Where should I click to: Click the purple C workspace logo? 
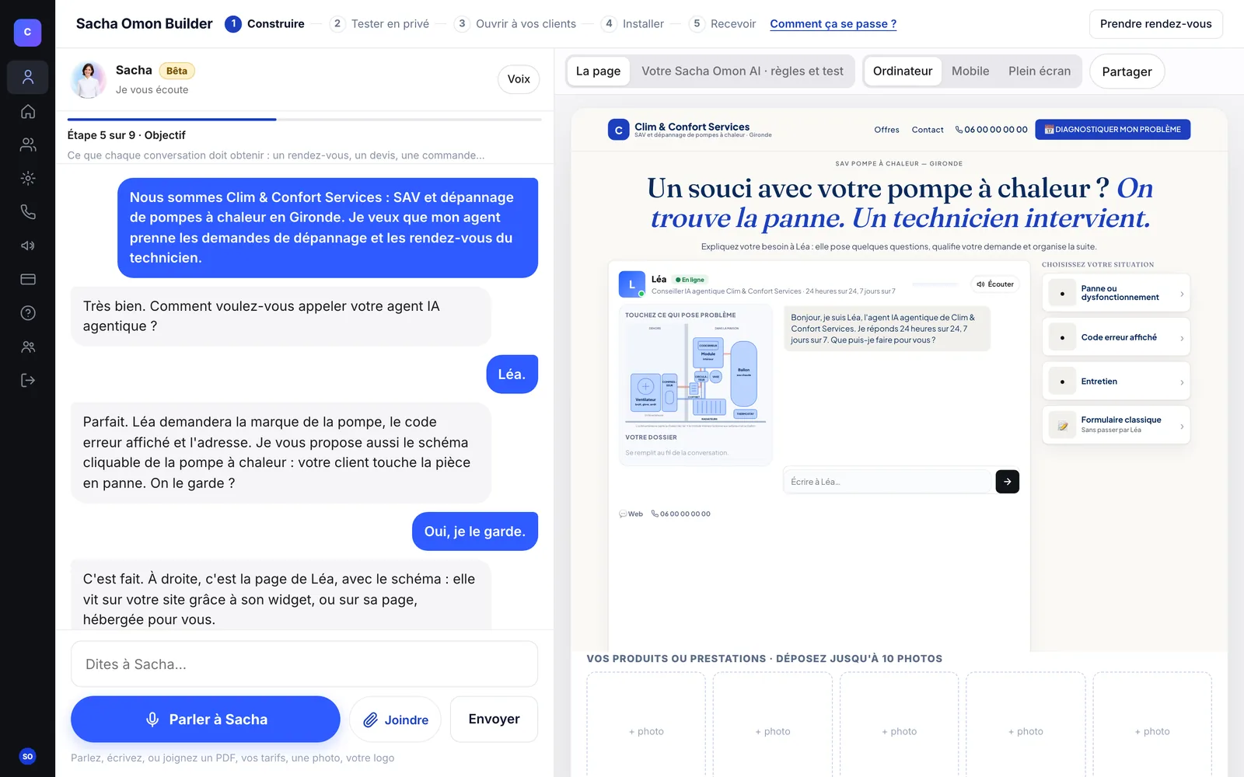tap(27, 32)
